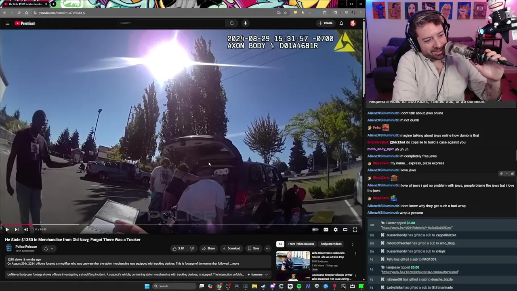Open a new browser tab
Viewport: 517px width, 291px height.
tap(53, 4)
